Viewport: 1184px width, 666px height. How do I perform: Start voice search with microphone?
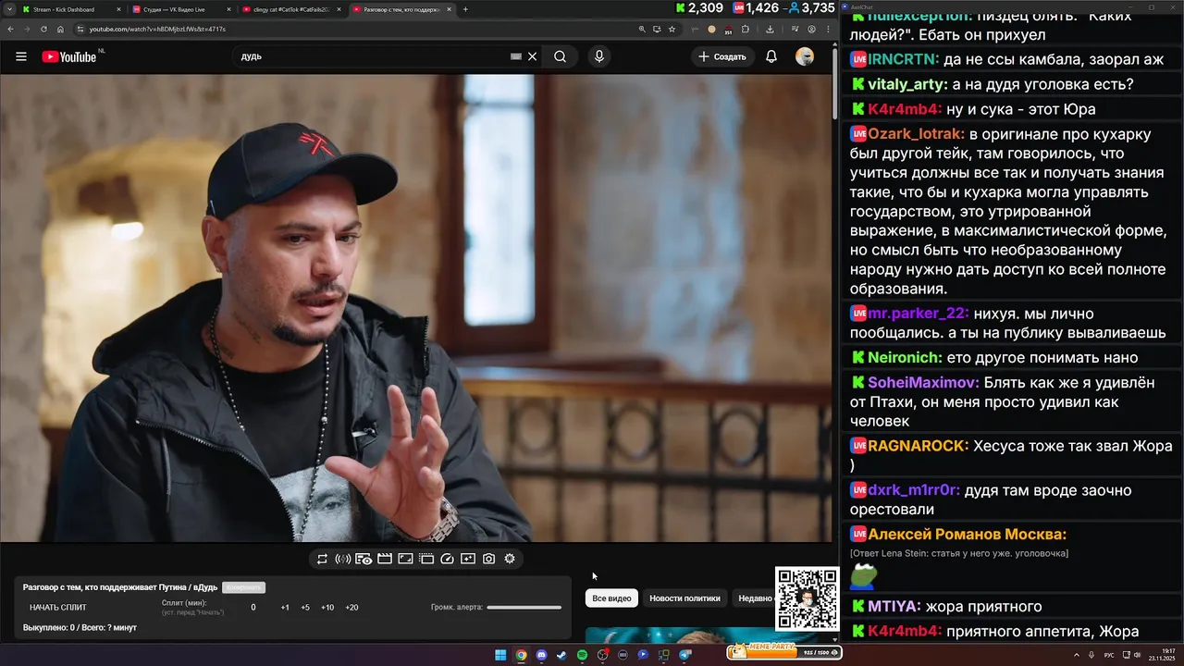[599, 56]
